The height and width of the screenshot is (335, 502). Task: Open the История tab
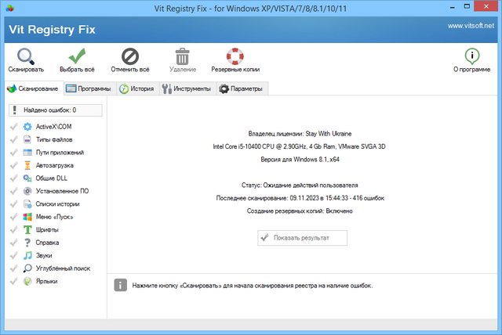[136, 89]
